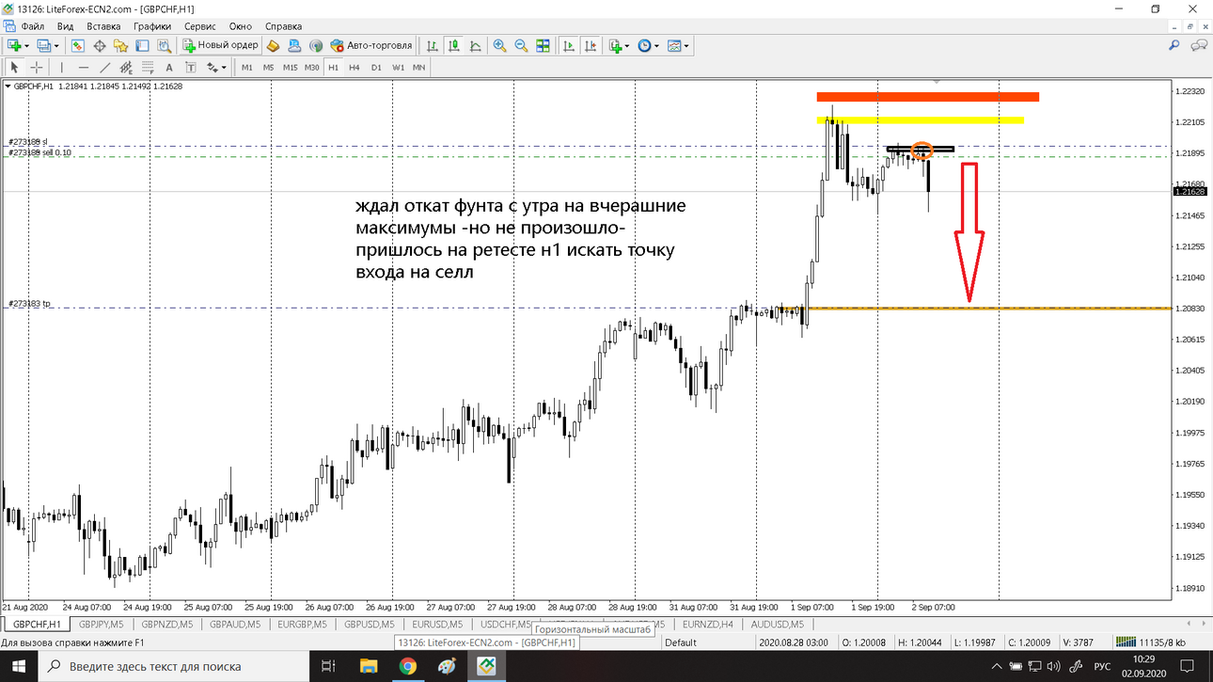
Task: Expand the new chart dropdown arrow
Action: pyautogui.click(x=26, y=45)
